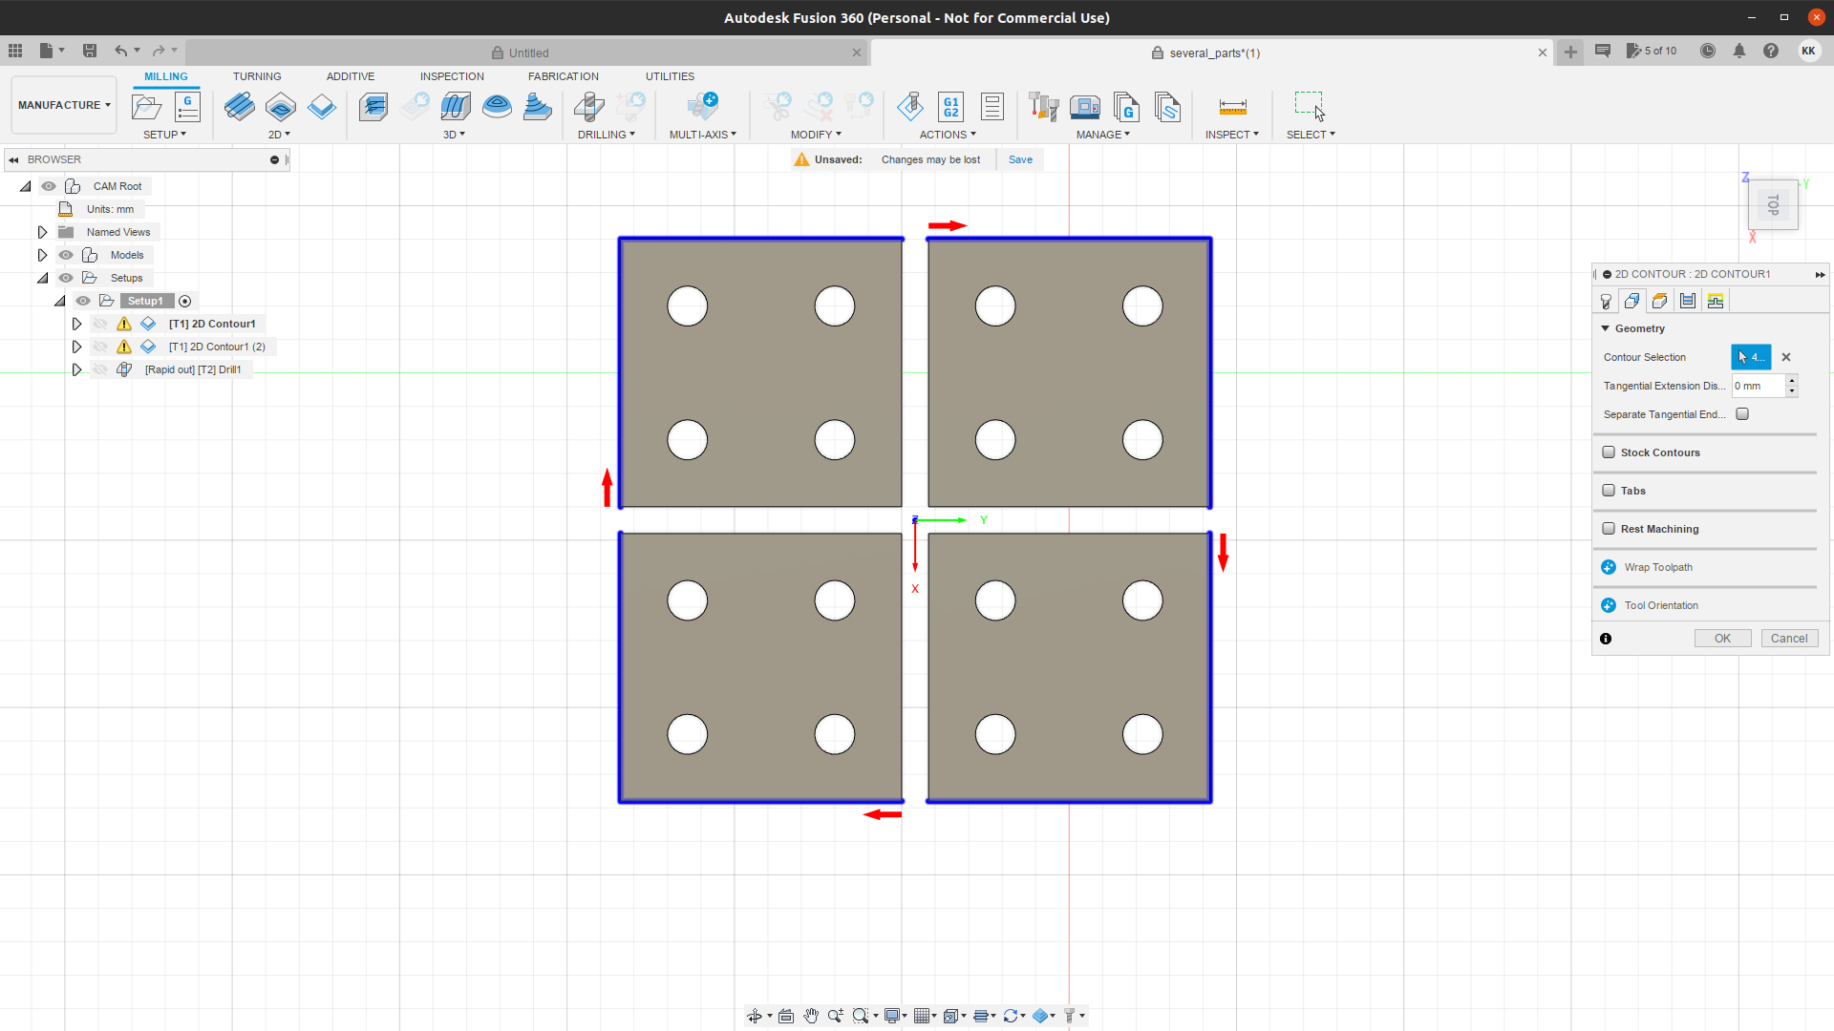Select the Drill tool in toolbar
Screen dimensions: 1834x1031
click(x=588, y=106)
